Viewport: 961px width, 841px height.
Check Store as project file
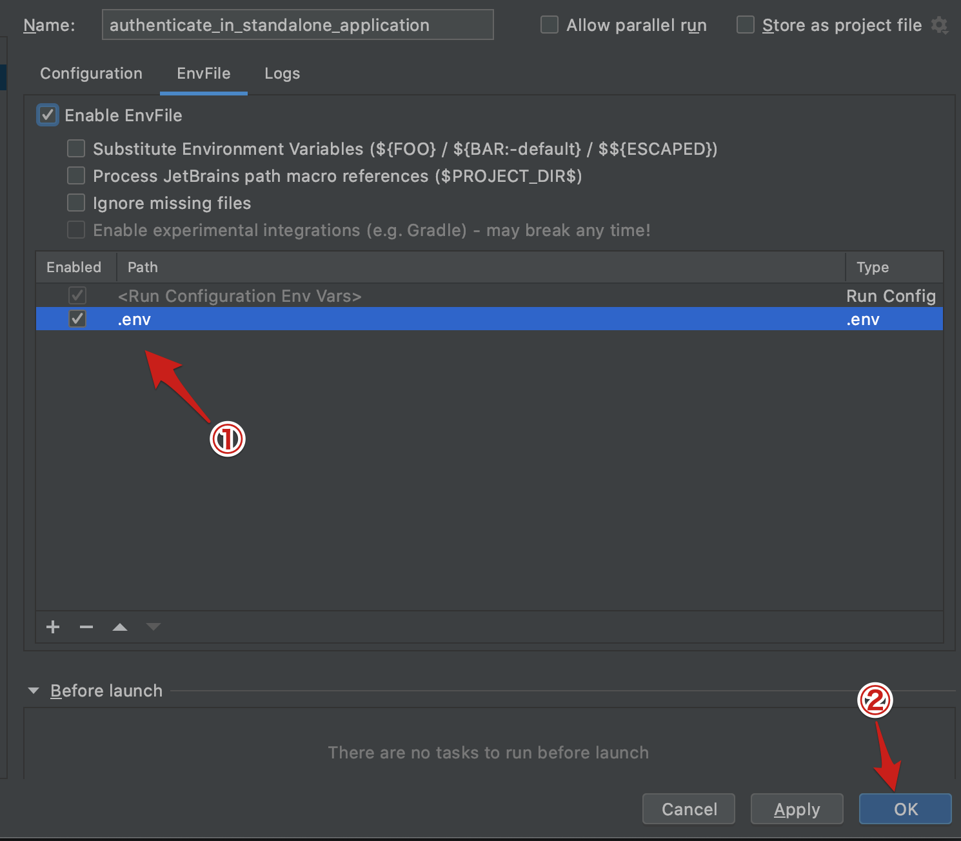click(x=745, y=25)
